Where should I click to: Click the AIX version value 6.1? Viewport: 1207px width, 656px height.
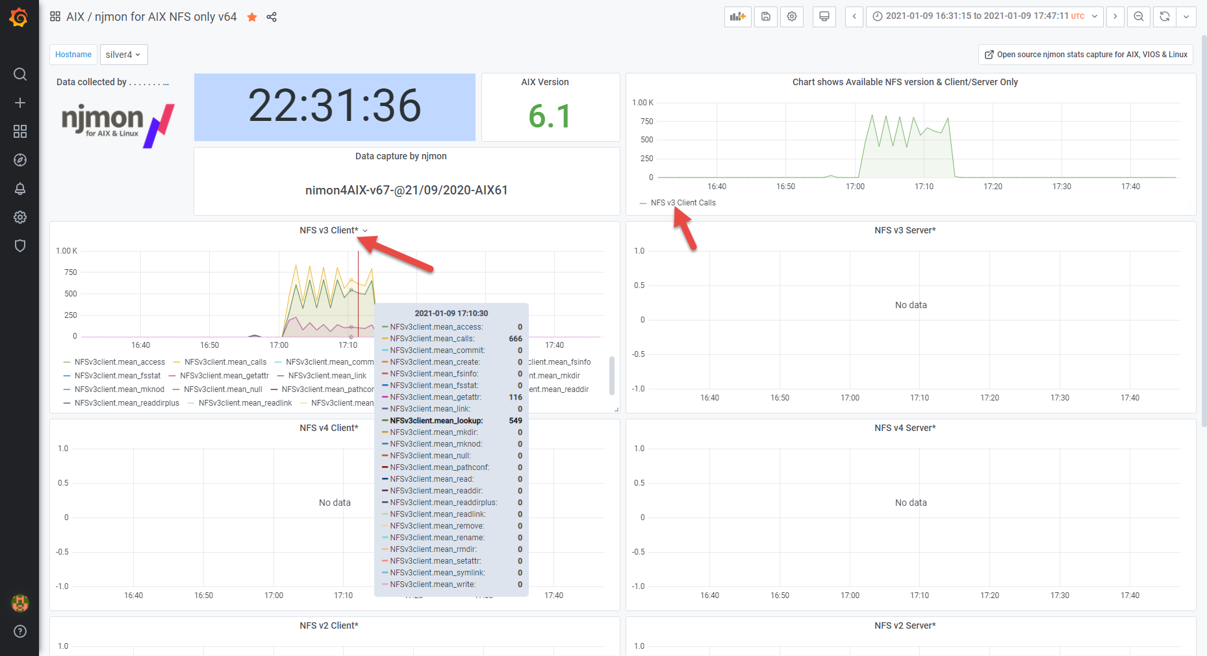click(550, 116)
